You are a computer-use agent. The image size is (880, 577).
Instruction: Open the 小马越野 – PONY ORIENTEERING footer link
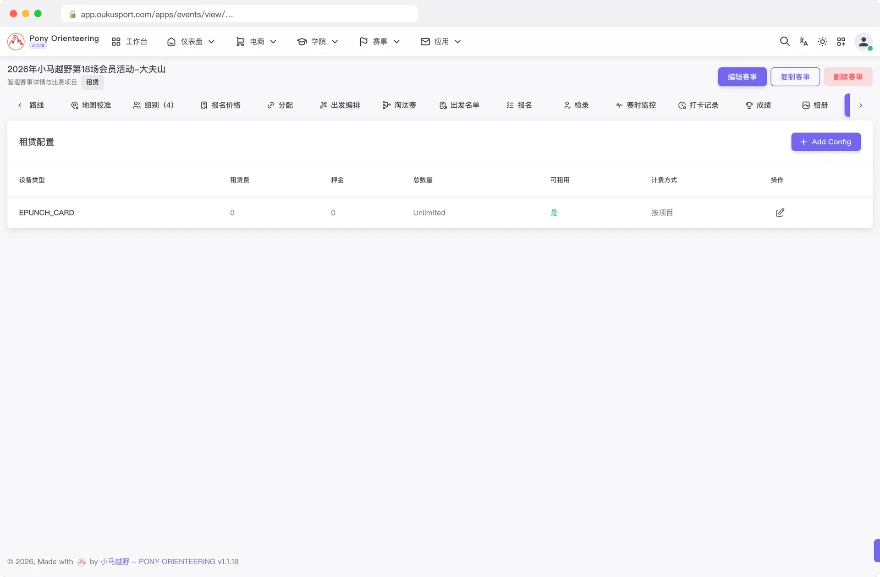coord(158,562)
